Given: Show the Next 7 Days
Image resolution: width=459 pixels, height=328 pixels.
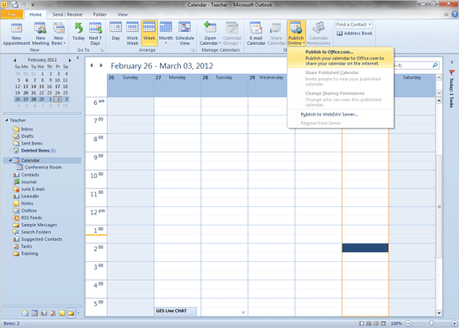Looking at the screenshot, I should (x=95, y=34).
